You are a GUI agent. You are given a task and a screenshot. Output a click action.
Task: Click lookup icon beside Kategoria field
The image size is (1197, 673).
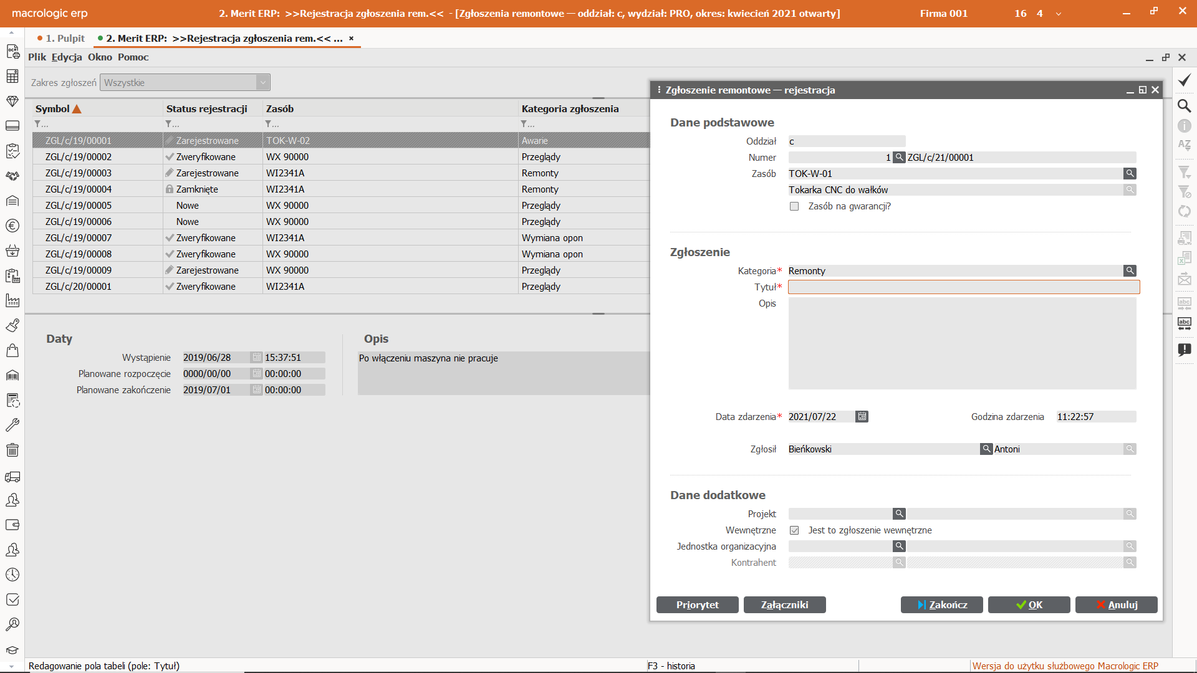pos(1129,270)
